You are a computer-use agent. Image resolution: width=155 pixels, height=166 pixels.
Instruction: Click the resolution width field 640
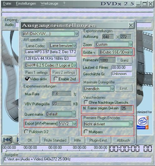coord(108,37)
